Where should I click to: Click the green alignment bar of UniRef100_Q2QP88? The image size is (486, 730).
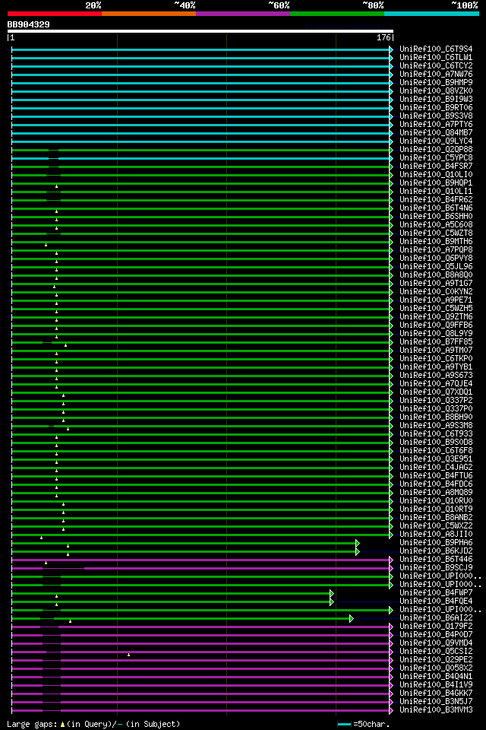click(x=200, y=151)
